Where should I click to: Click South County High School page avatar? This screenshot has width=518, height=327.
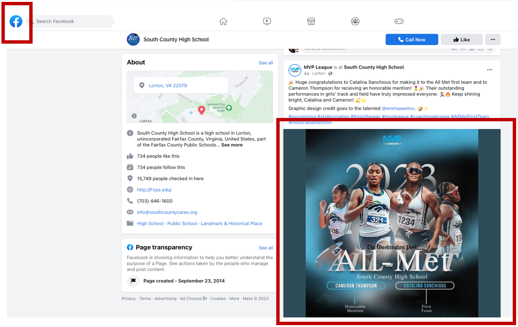pyautogui.click(x=133, y=39)
